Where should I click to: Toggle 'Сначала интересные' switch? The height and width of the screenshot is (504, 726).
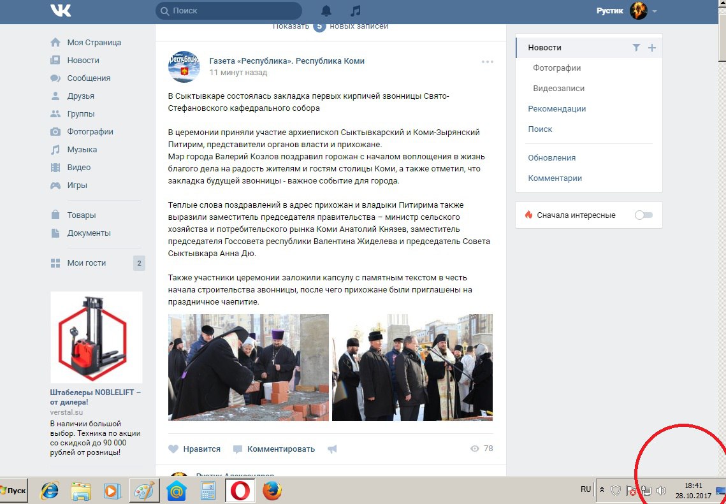pos(643,215)
